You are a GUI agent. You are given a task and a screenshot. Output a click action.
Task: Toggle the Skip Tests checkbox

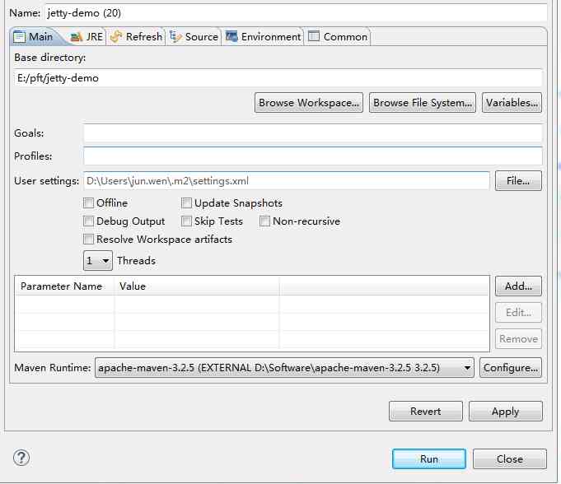[x=186, y=221]
